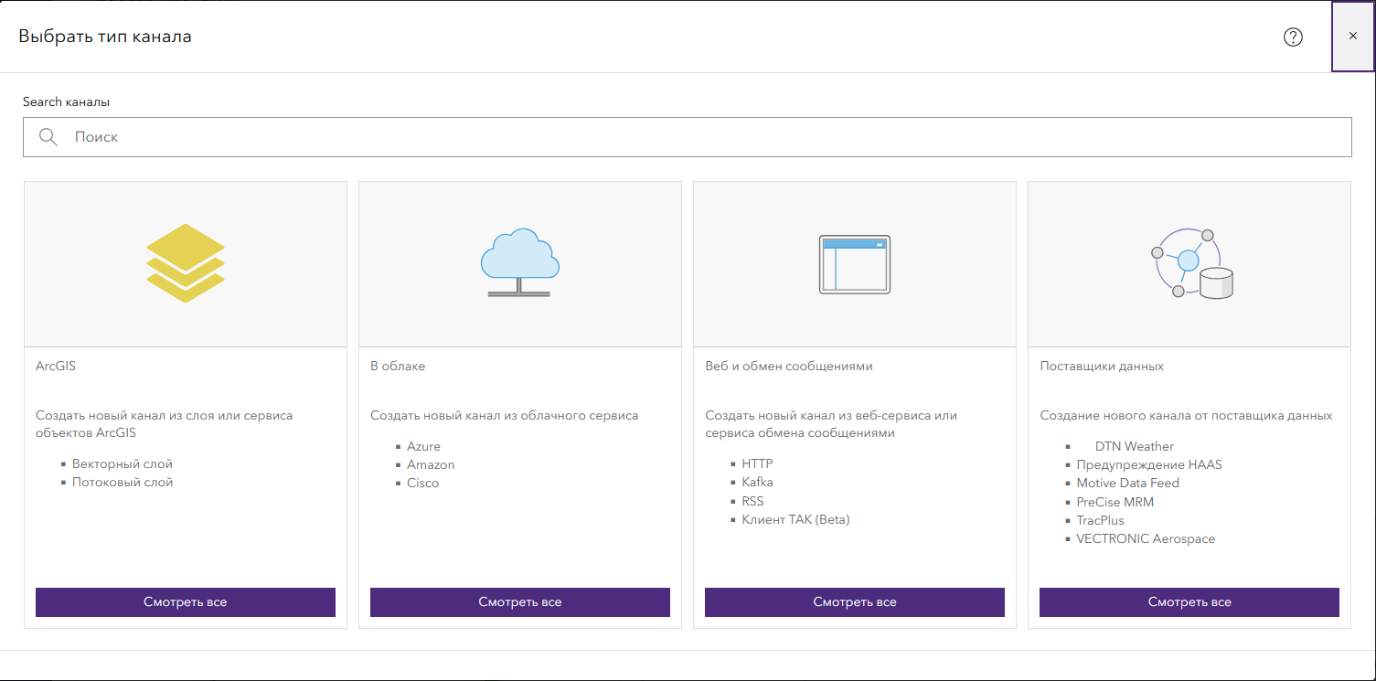Choose the Клиент TAK (Beta) option
1376x681 pixels.
(x=795, y=519)
